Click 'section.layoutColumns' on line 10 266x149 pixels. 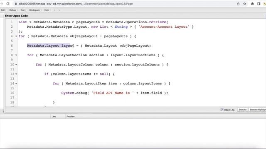pos(137,65)
